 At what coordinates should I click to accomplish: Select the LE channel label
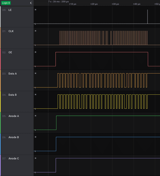(x=10, y=10)
